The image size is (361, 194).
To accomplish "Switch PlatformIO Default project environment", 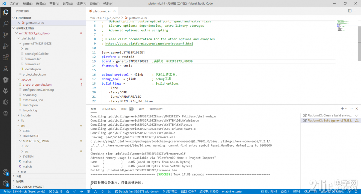I will tap(137, 191).
